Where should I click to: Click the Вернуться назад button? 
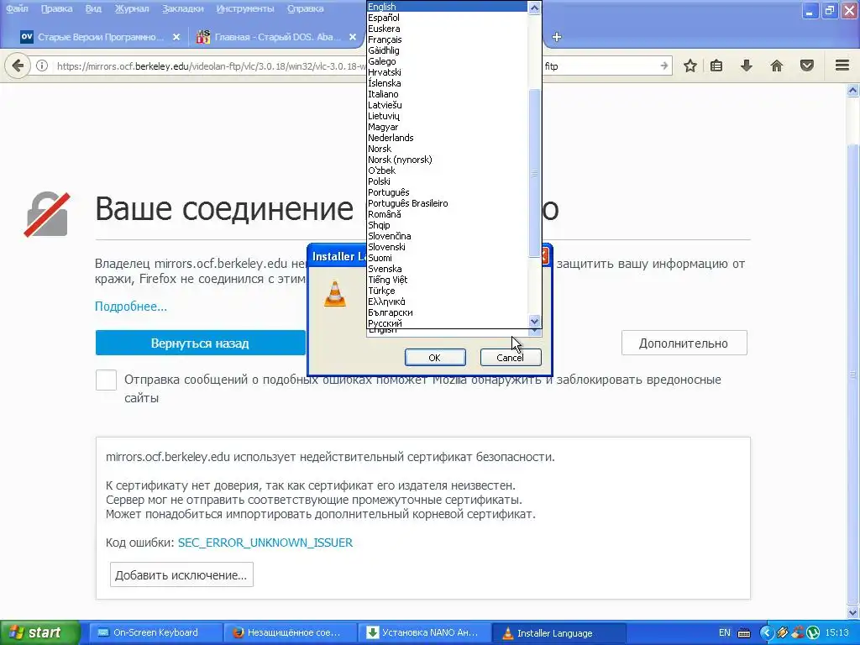tap(200, 343)
